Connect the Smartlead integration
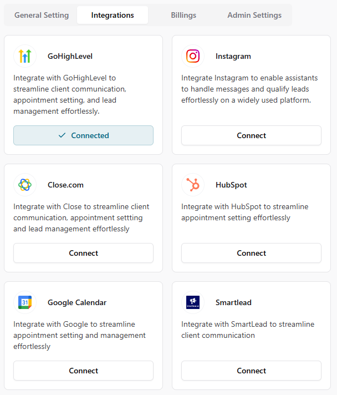The image size is (337, 395). point(251,371)
